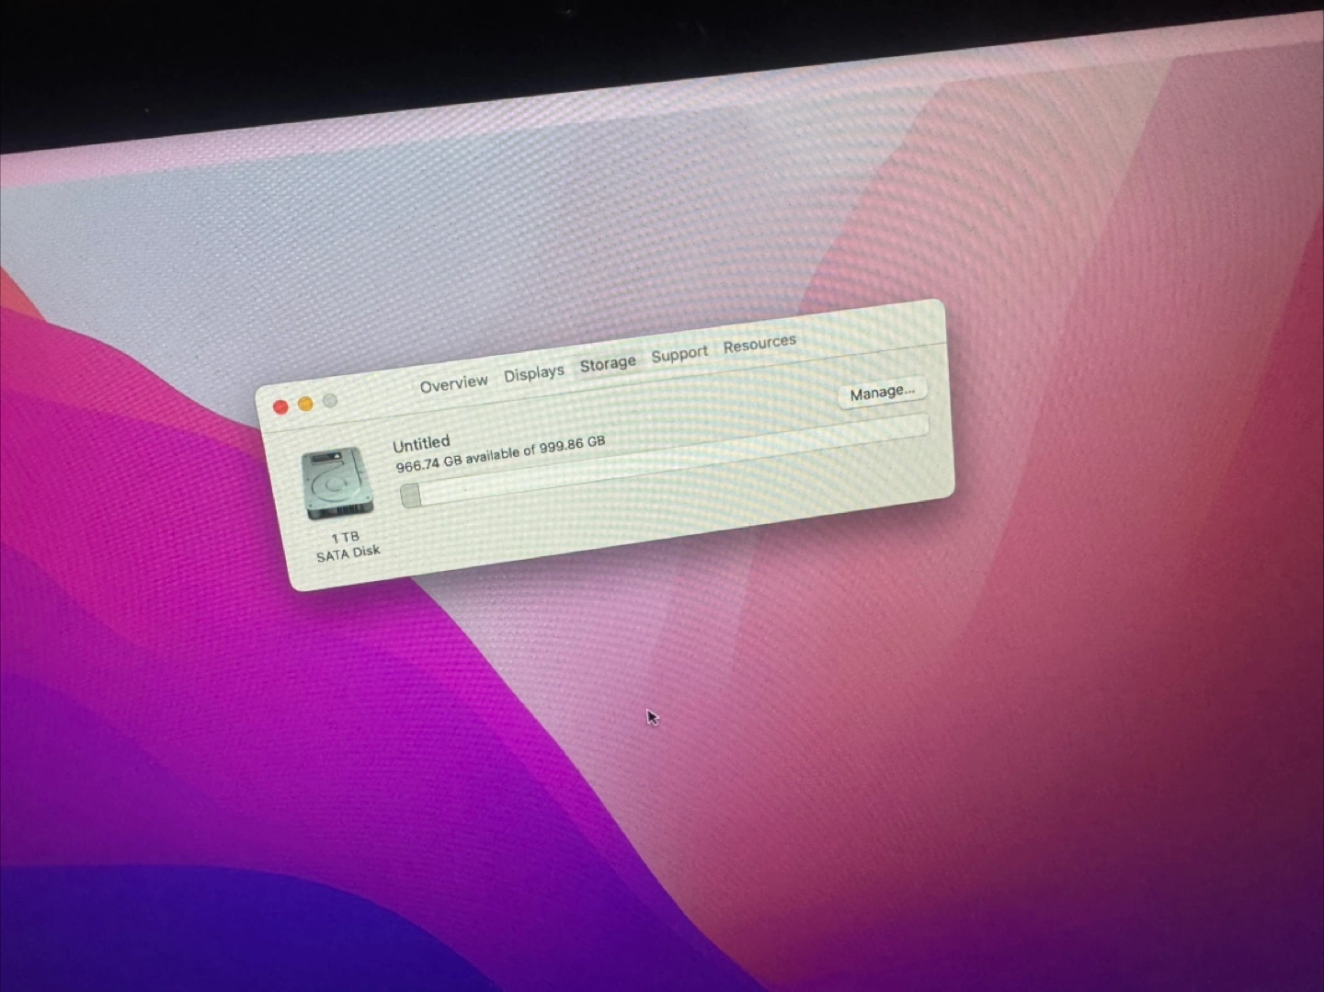Open the Resources tab
The height and width of the screenshot is (992, 1324).
tap(759, 344)
